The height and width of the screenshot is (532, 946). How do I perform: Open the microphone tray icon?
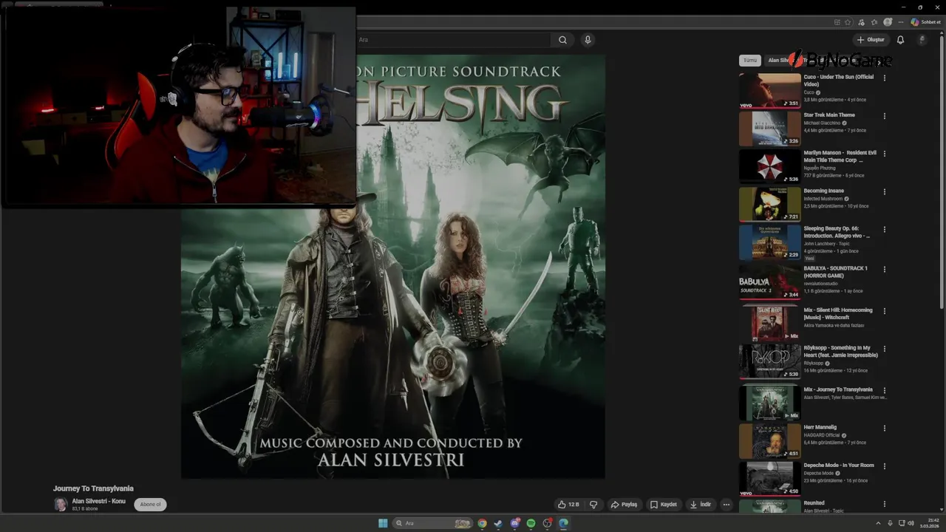(890, 523)
